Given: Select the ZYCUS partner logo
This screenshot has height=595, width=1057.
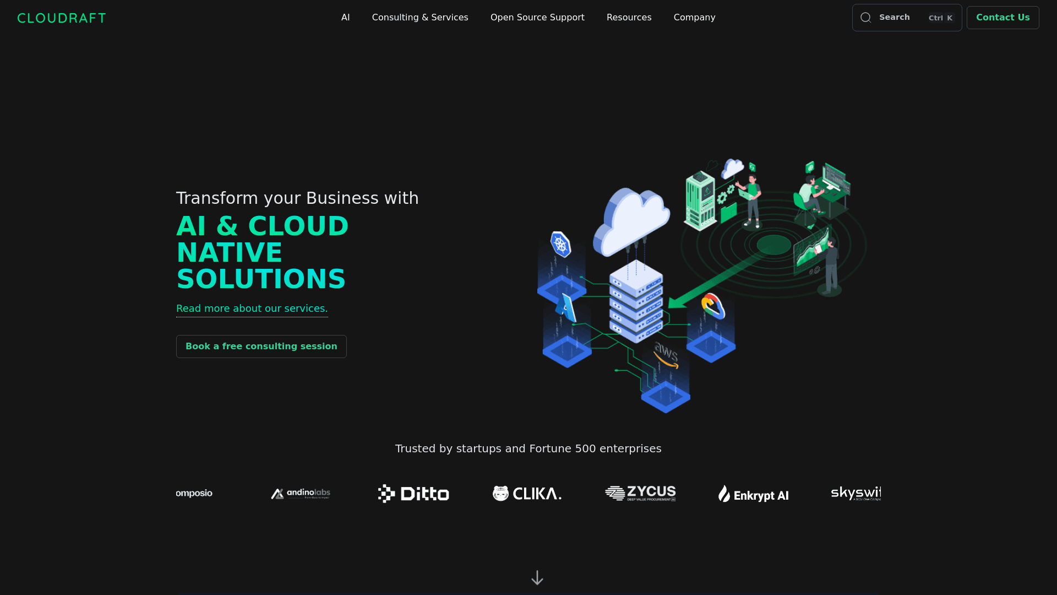Looking at the screenshot, I should (640, 493).
